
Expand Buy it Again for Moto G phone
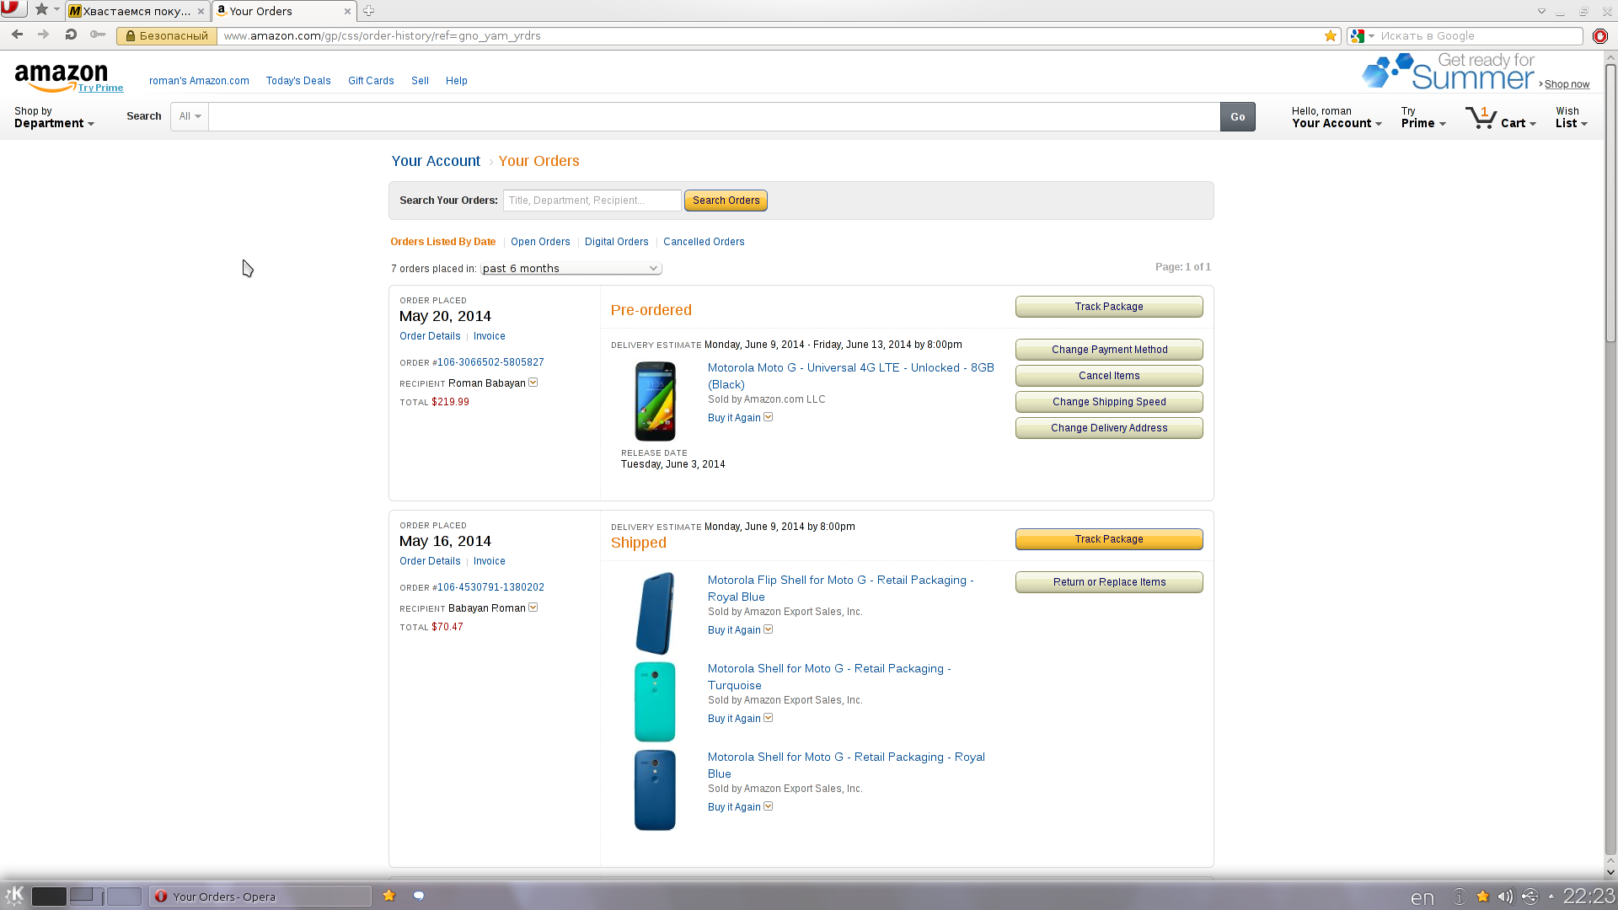click(x=769, y=417)
